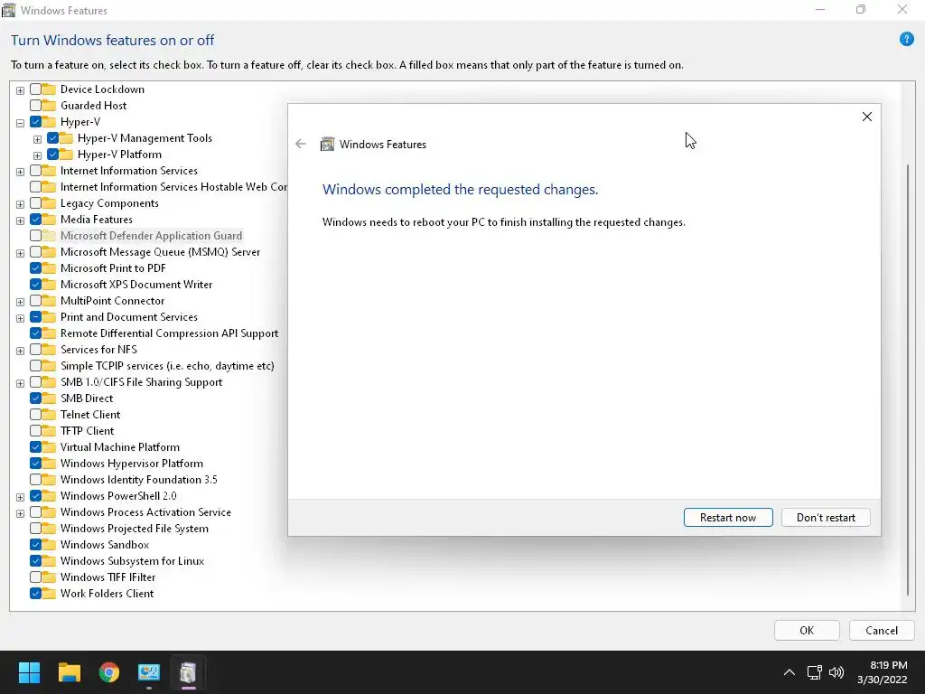Launch Google Chrome from the taskbar
The width and height of the screenshot is (925, 694).
109,672
